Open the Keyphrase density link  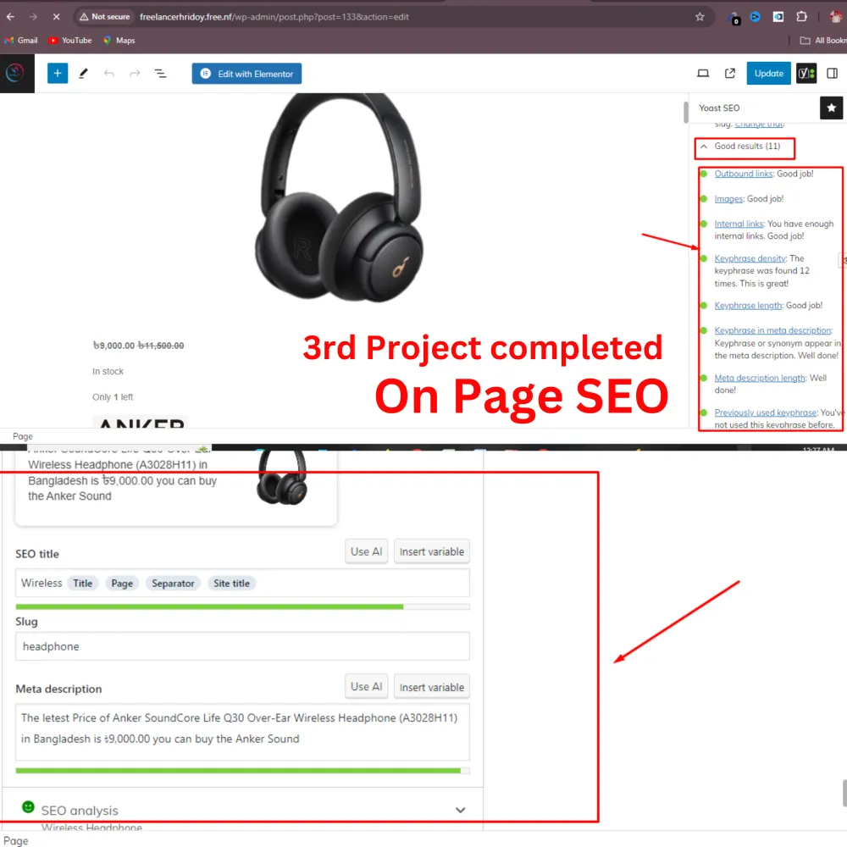(750, 258)
